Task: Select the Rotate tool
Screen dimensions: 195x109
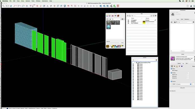Action: pyautogui.click(x=41, y=6)
